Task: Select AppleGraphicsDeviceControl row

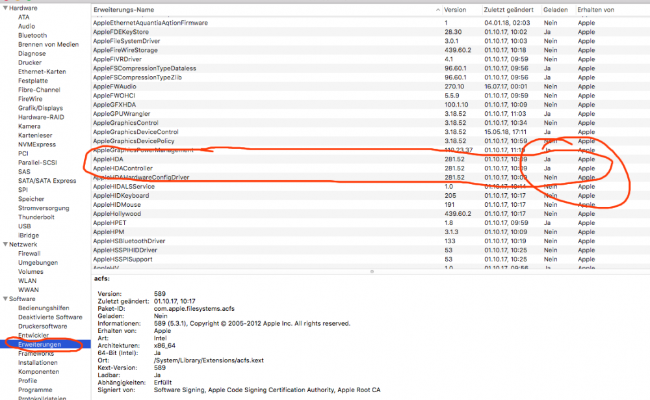Action: (x=370, y=132)
